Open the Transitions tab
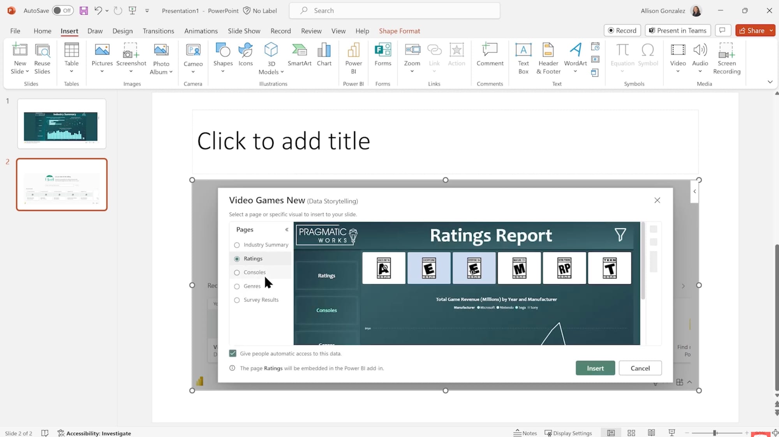This screenshot has width=779, height=437. click(158, 31)
